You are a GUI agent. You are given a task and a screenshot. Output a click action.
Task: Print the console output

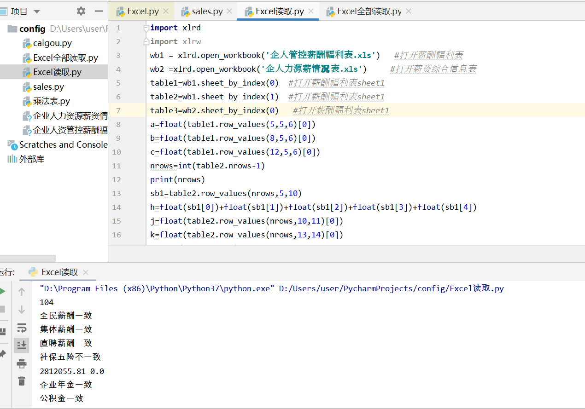pos(22,364)
